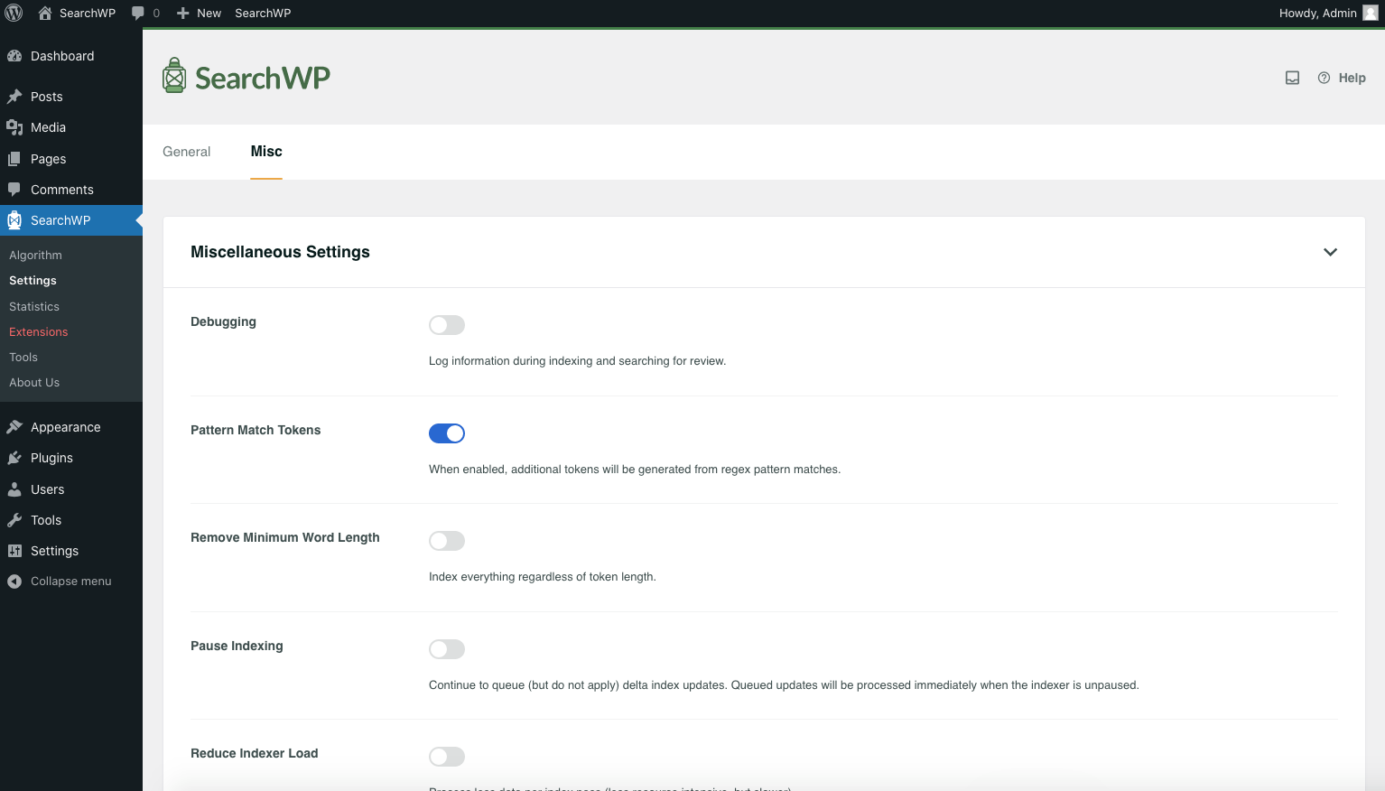
Task: Click the Admin avatar icon
Action: [1371, 13]
